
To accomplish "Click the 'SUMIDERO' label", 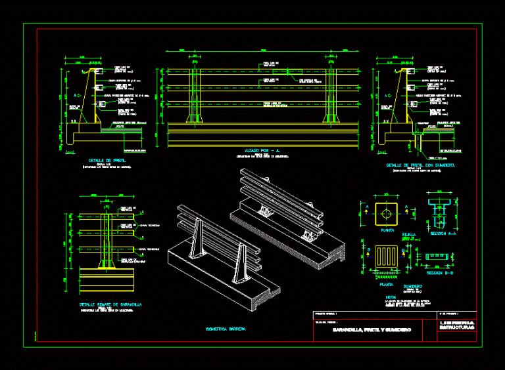I will point(412,286).
